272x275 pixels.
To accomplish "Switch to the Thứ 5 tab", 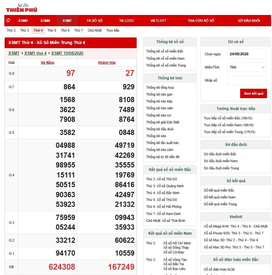I will pos(52,30).
